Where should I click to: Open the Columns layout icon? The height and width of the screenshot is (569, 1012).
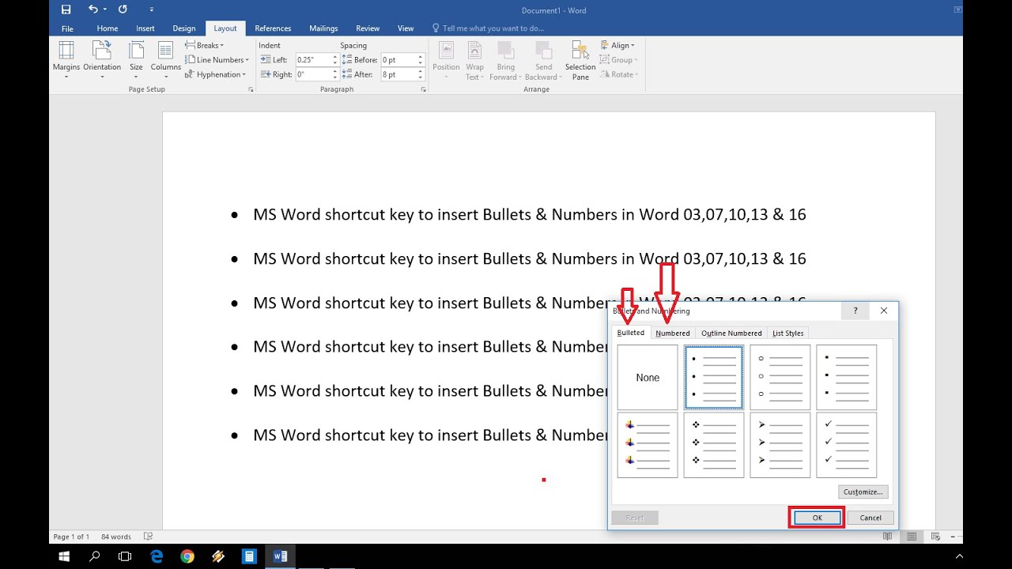pos(165,59)
